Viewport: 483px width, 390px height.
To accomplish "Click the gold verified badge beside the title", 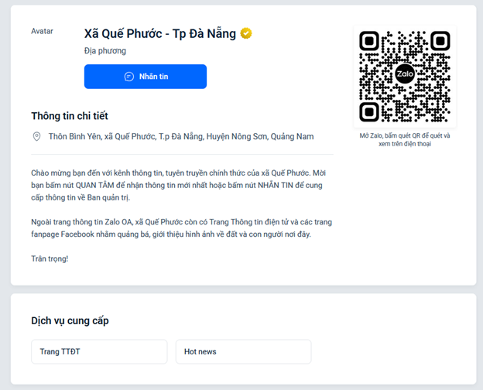I will pyautogui.click(x=246, y=33).
